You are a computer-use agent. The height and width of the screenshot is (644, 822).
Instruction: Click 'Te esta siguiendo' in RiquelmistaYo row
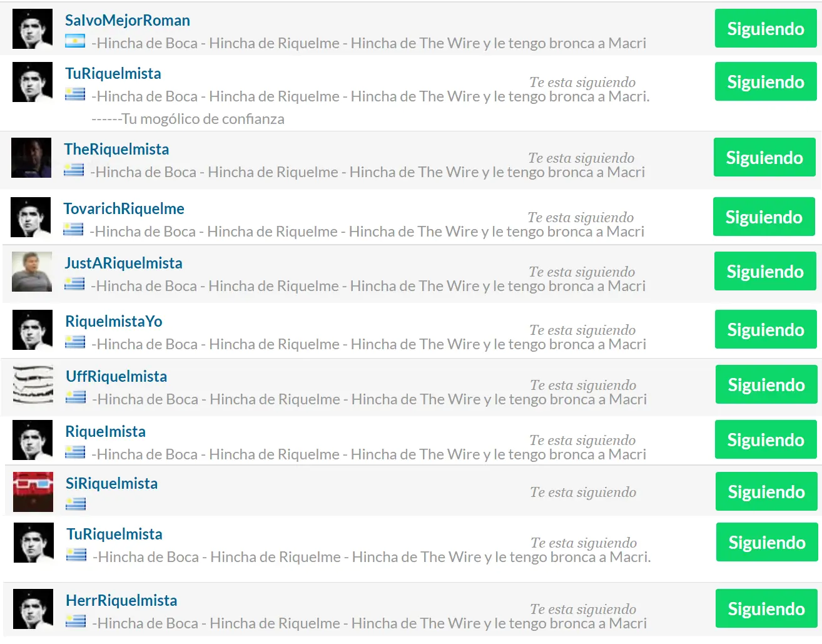(x=582, y=330)
